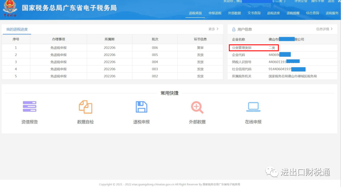Click the 分类管理类别 label
The image size is (341, 187).
pyautogui.click(x=242, y=48)
